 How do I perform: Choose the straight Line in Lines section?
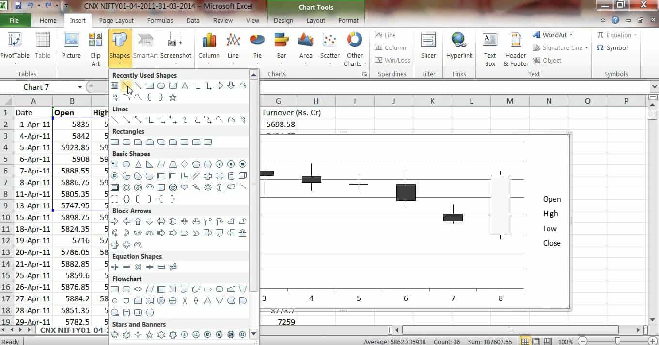coord(115,120)
